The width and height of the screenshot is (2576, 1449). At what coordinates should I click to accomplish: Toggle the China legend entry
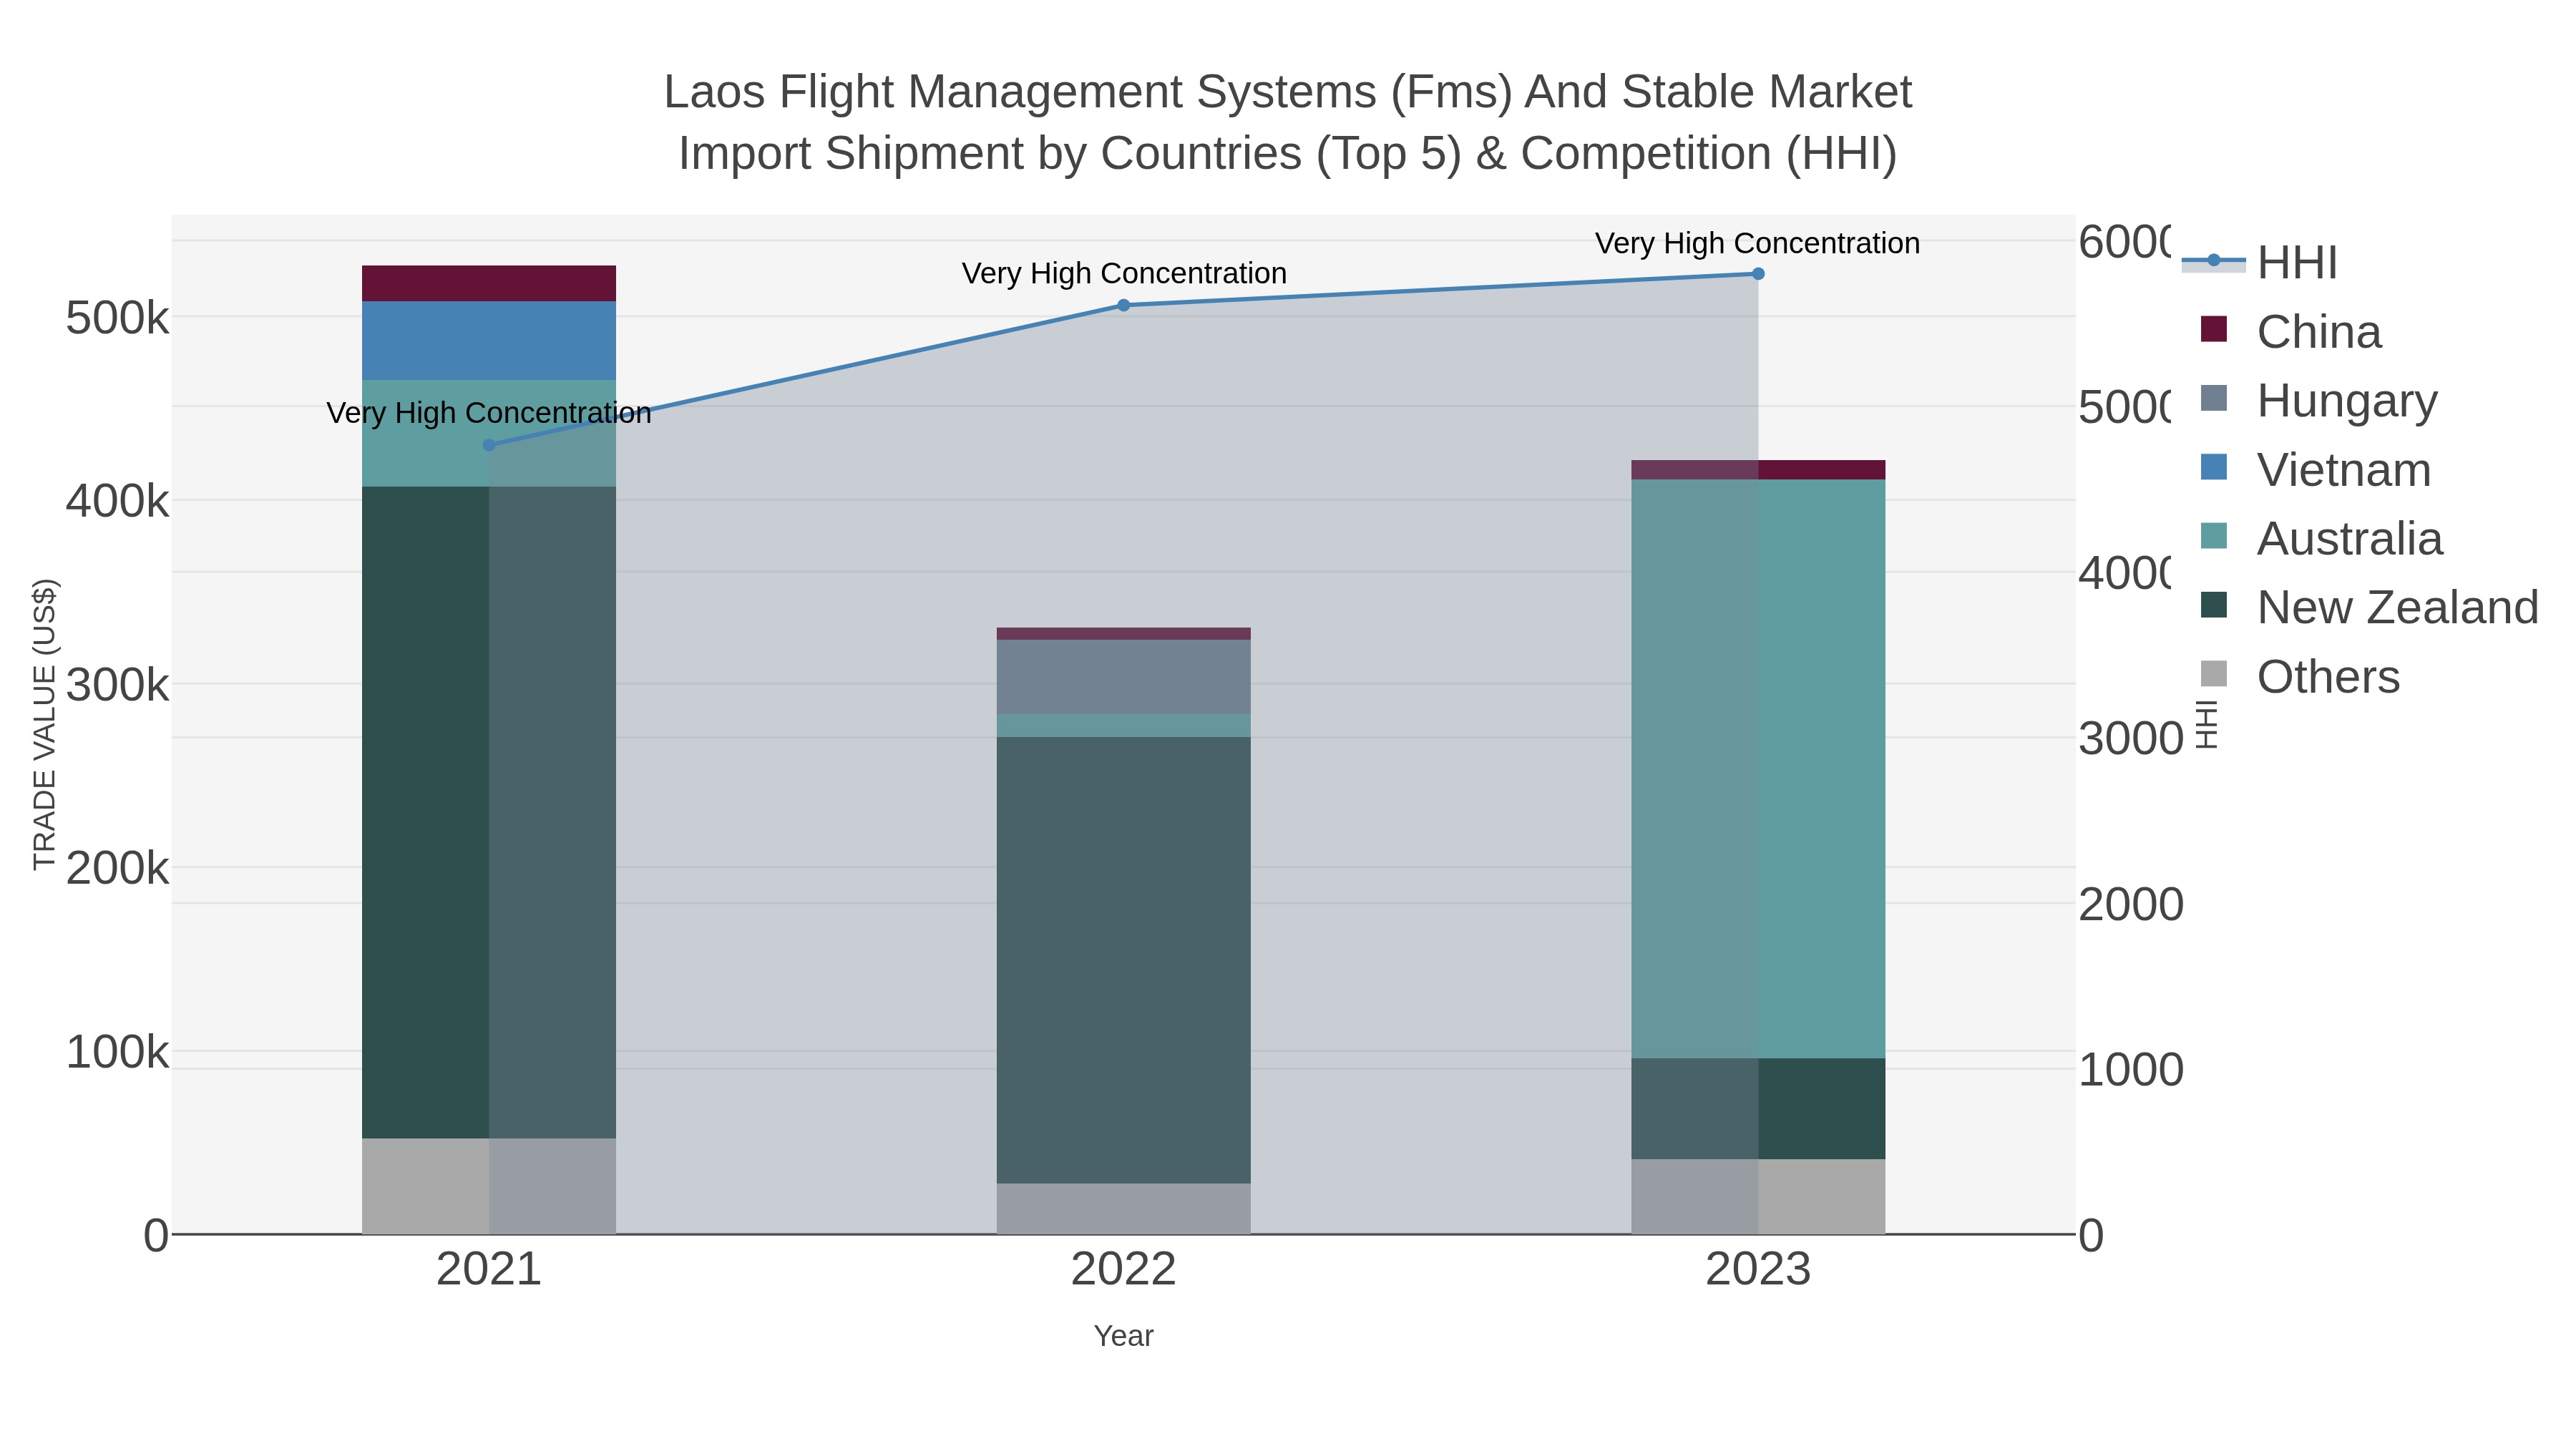point(2291,331)
